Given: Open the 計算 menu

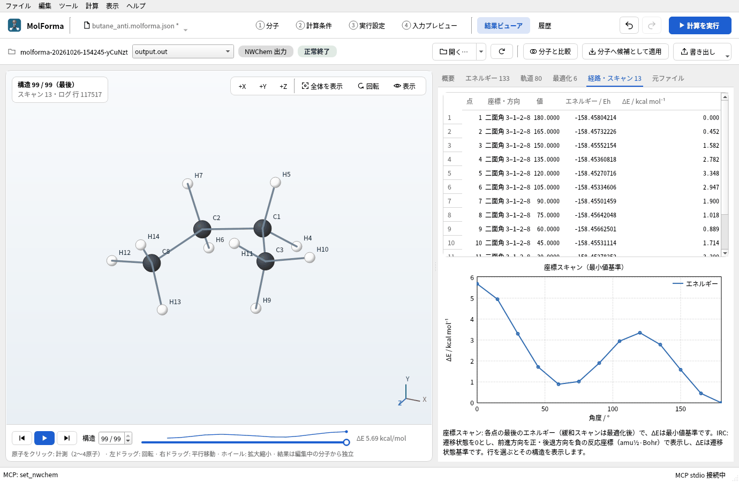Looking at the screenshot, I should [92, 6].
